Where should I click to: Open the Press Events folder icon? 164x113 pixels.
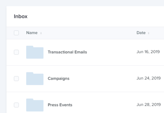(35, 105)
